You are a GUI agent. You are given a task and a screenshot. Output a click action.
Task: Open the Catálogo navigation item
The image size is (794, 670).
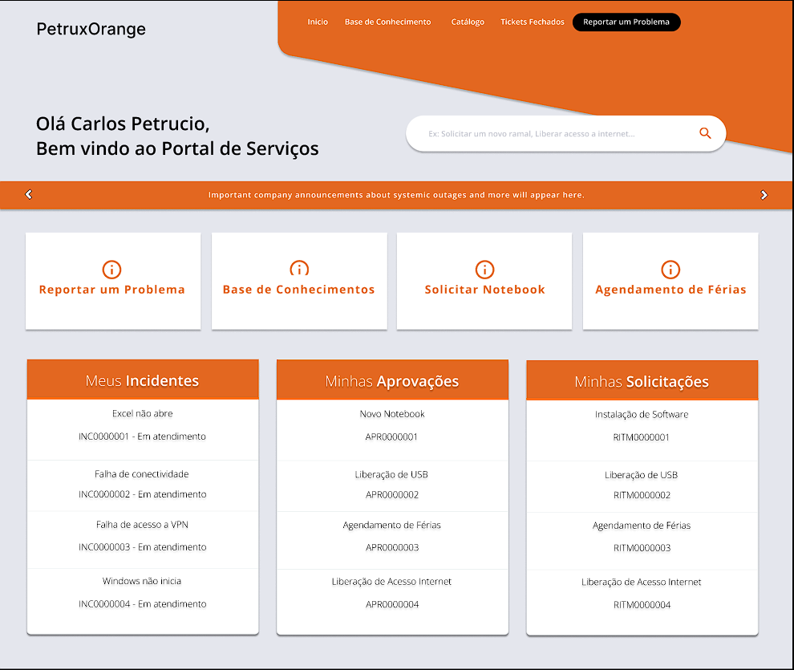468,22
